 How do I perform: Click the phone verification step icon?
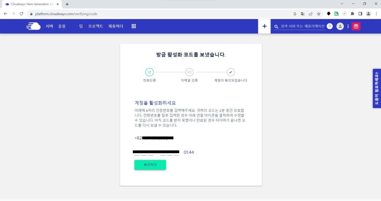[x=150, y=72]
